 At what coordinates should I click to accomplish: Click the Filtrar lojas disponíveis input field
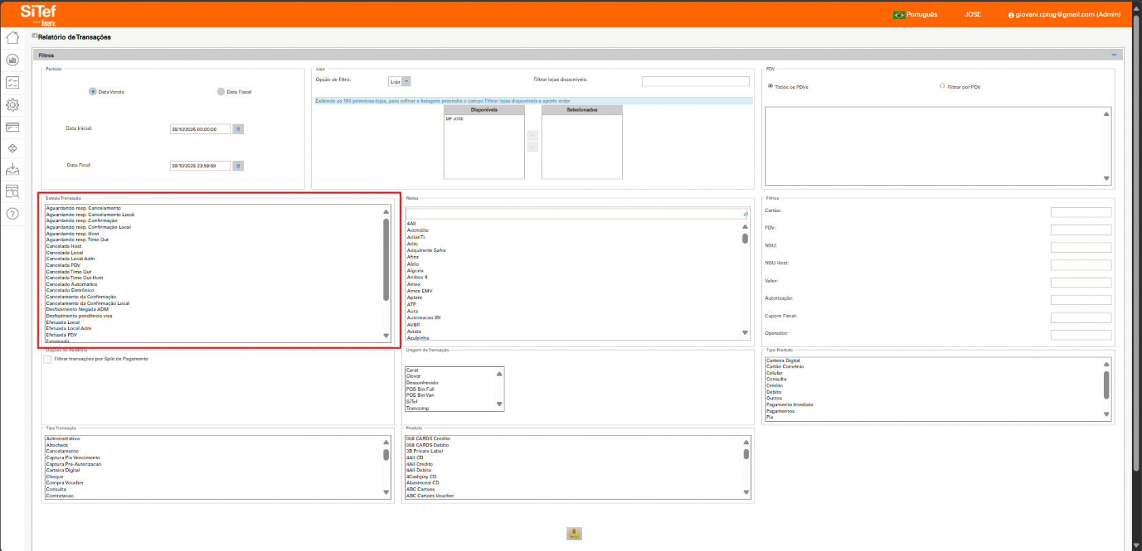pos(695,82)
